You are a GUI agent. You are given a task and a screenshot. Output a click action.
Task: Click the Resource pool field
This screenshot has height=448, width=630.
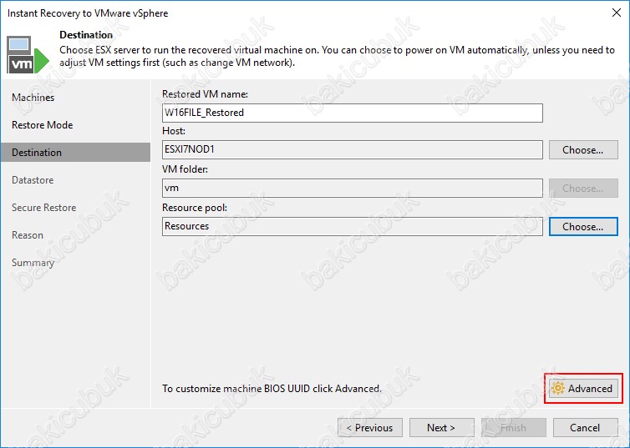353,226
